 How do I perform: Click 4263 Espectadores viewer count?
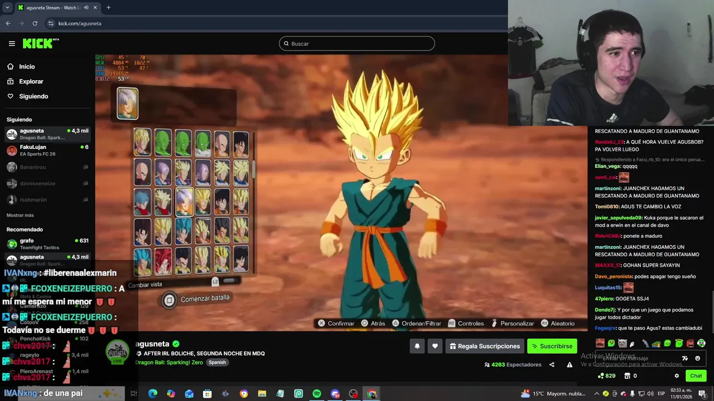click(x=513, y=365)
